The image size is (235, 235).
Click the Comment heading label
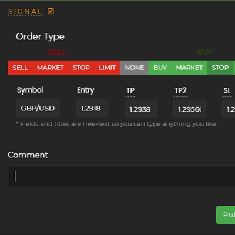coord(28,155)
